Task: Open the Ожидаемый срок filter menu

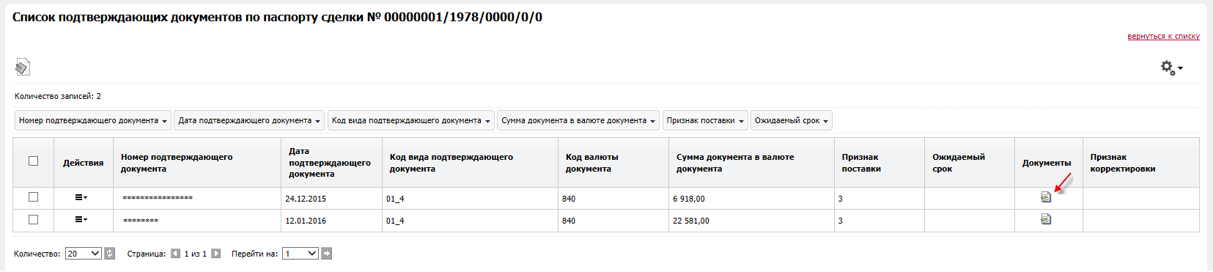Action: click(x=792, y=121)
